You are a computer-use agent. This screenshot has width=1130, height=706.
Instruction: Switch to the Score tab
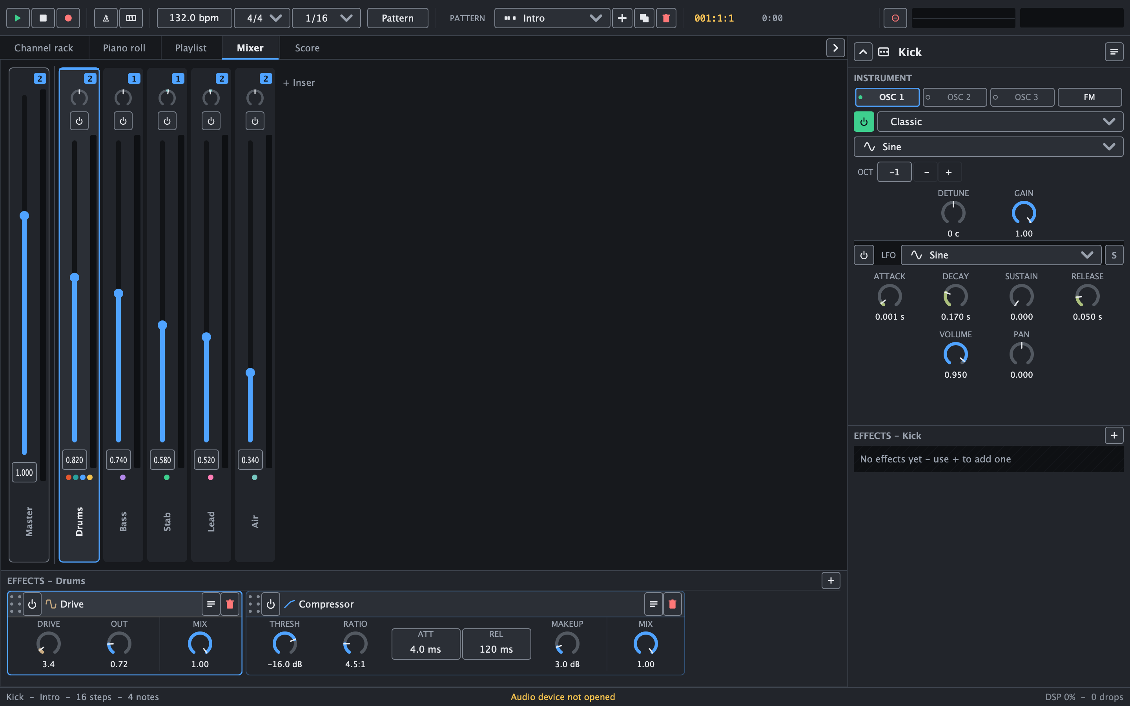[307, 47]
